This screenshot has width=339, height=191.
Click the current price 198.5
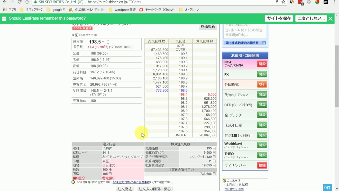95,42
